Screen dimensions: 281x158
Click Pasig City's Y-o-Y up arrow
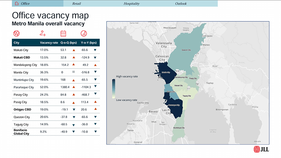click(95, 102)
